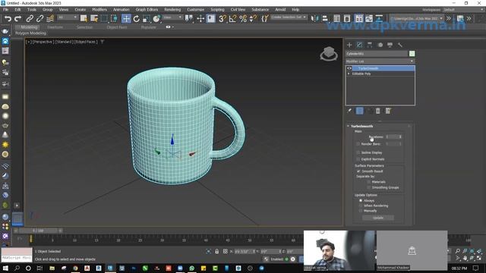Activate the Select and Scale tool
486x273 pixels.
tap(147, 19)
